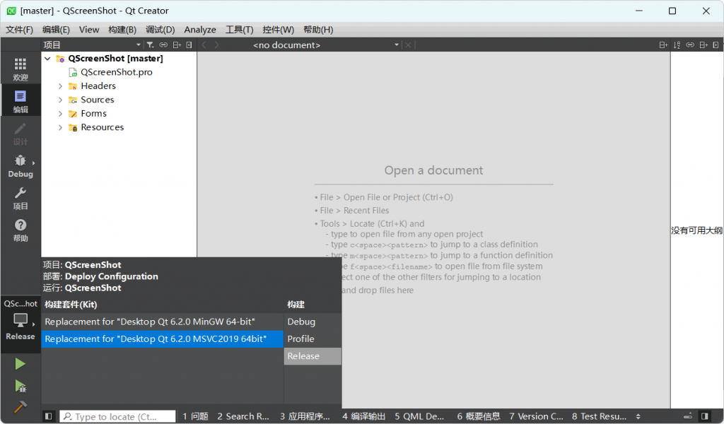Switch to the Debug mode

point(21,165)
